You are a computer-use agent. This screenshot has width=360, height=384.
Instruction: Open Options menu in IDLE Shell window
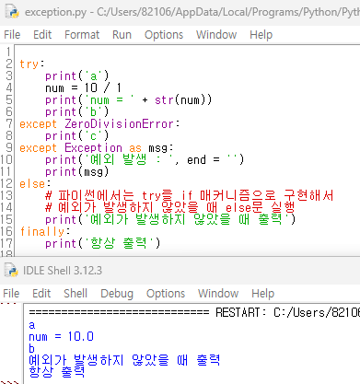coord(166,294)
